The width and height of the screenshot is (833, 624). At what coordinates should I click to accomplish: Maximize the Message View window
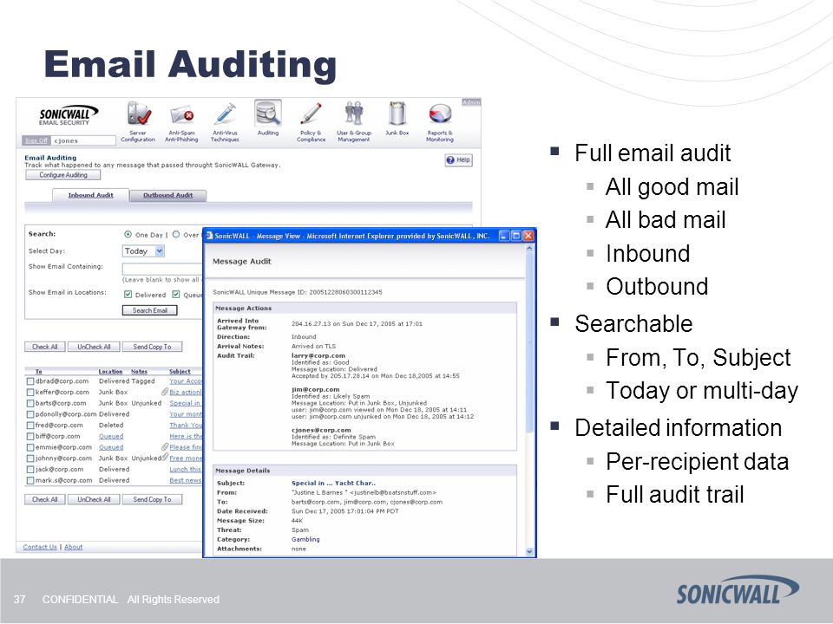[x=515, y=236]
